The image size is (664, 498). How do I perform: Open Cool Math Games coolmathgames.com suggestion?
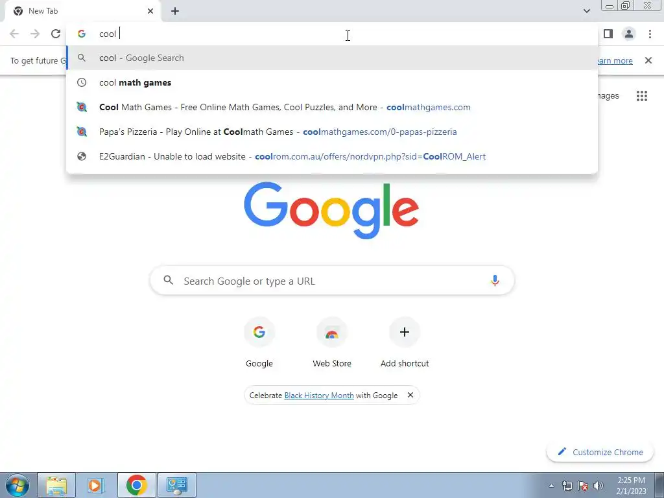(x=332, y=107)
